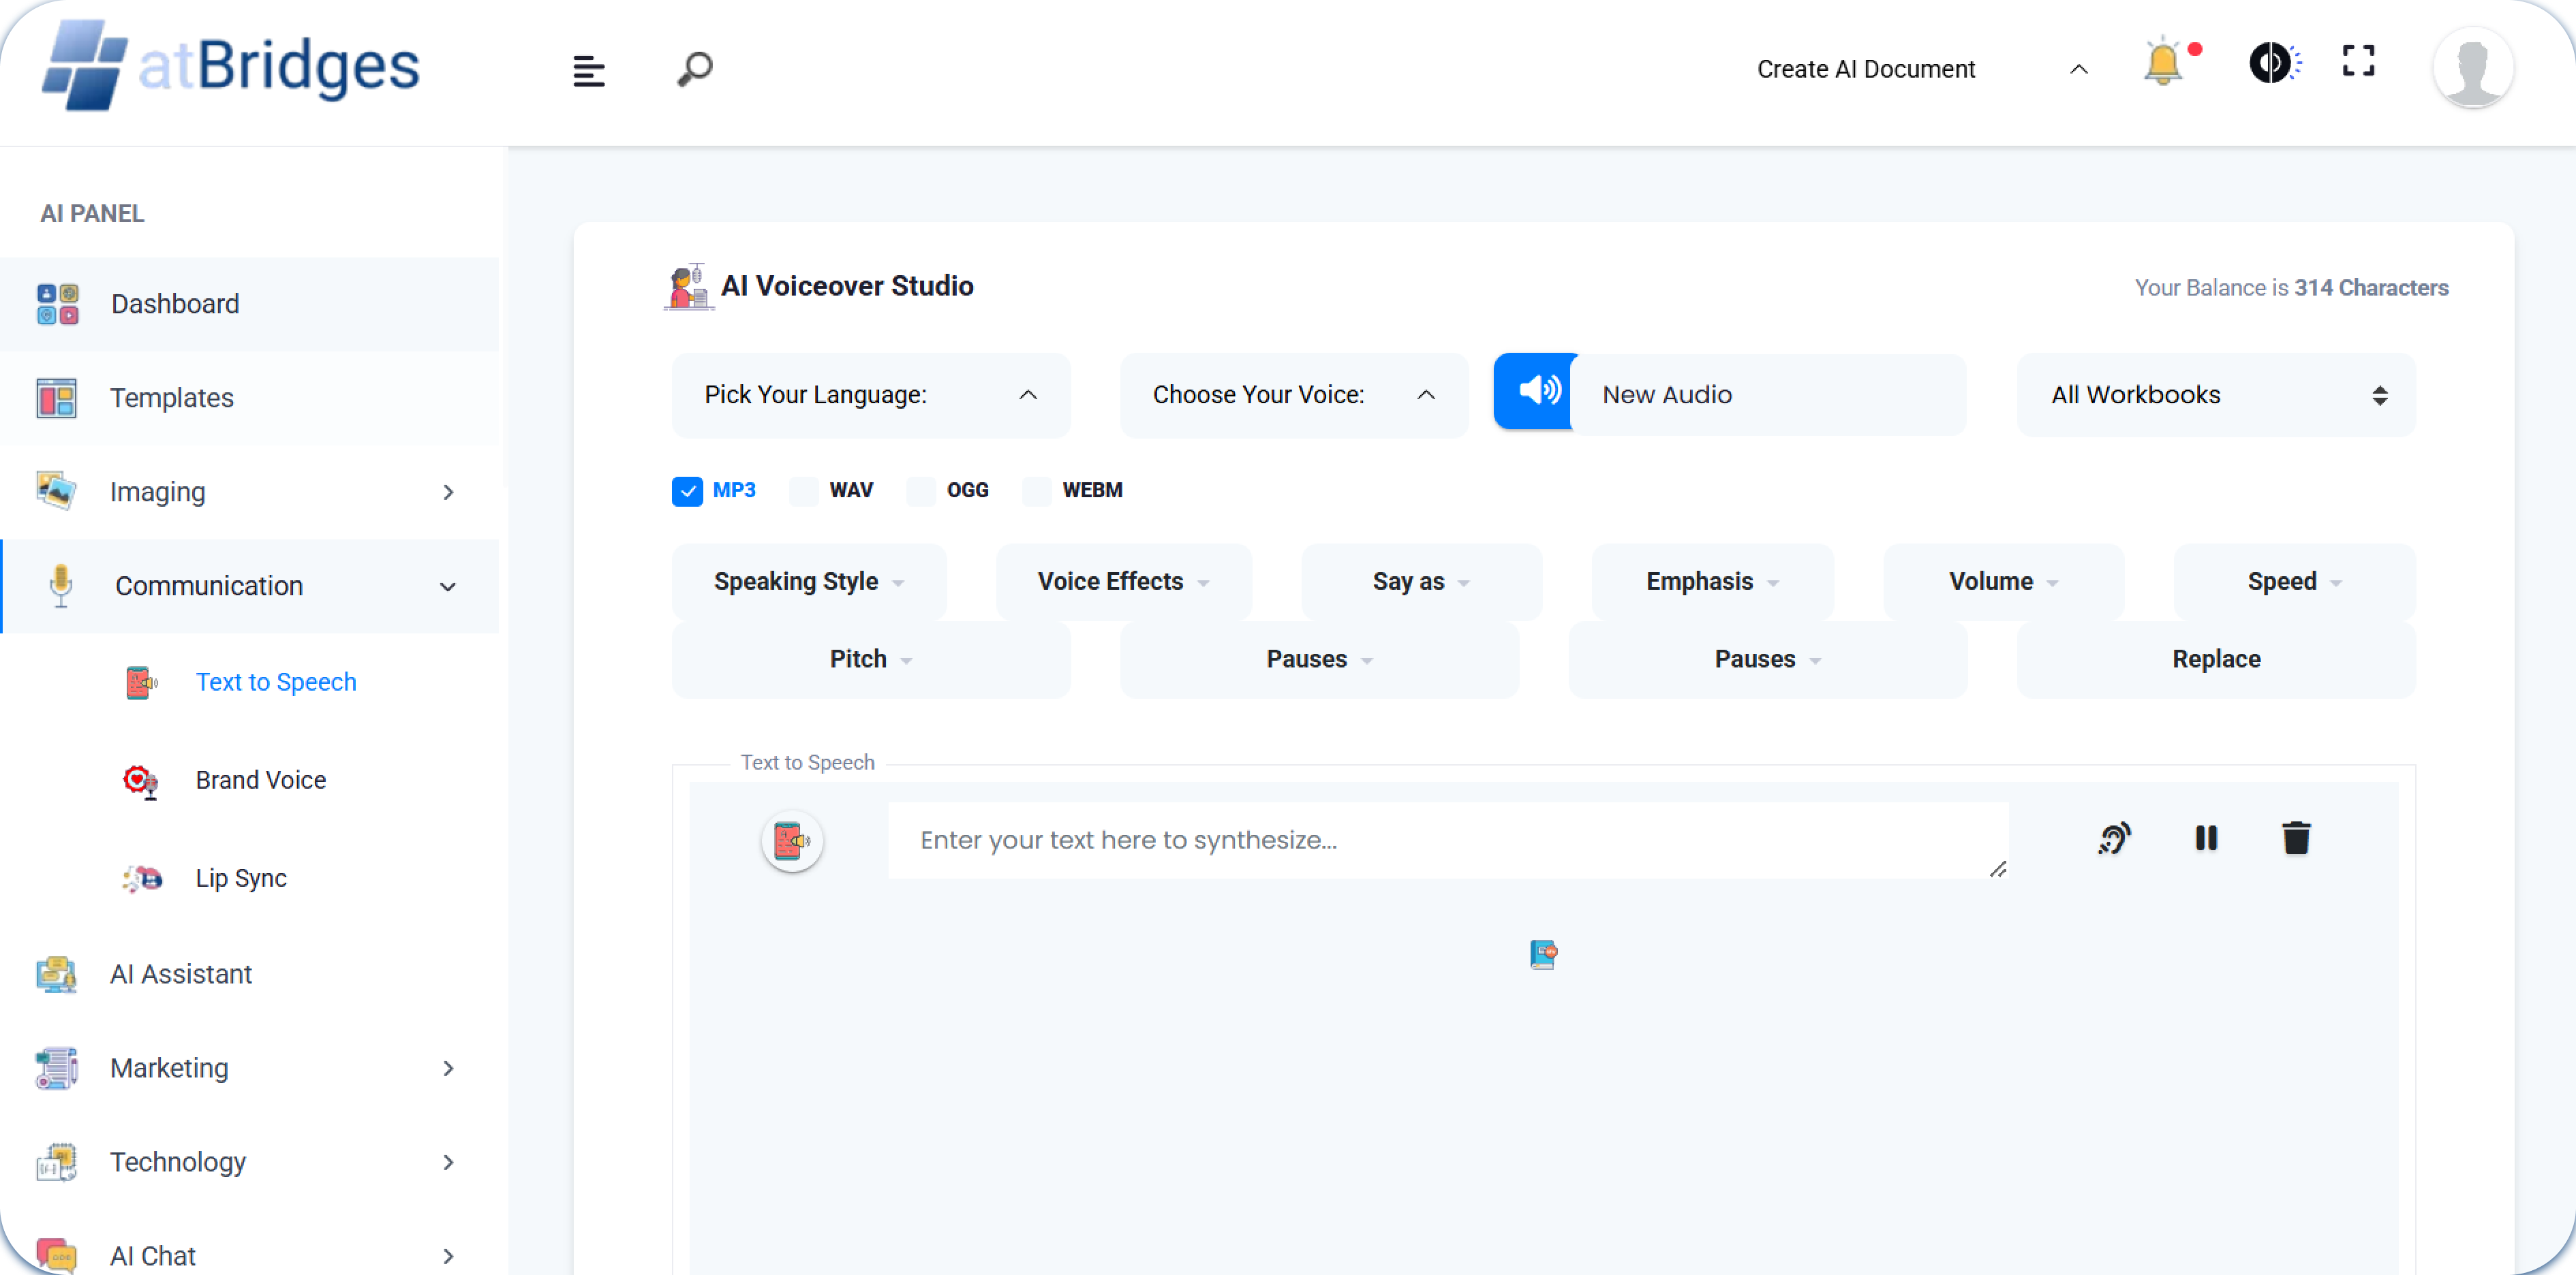Viewport: 2576px width, 1275px height.
Task: Open the search magnifier icon
Action: click(695, 69)
